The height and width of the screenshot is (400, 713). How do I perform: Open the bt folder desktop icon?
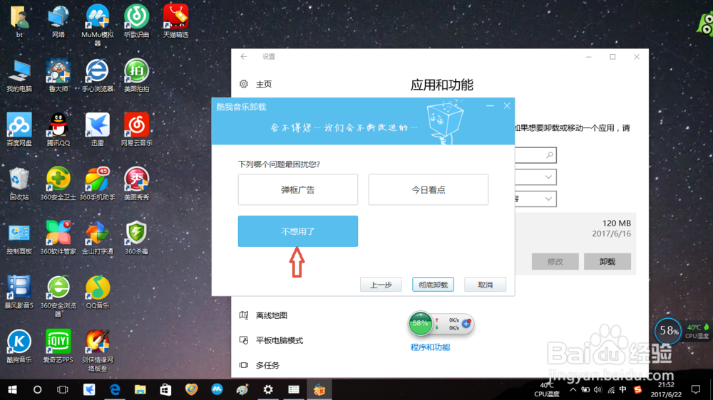[19, 21]
